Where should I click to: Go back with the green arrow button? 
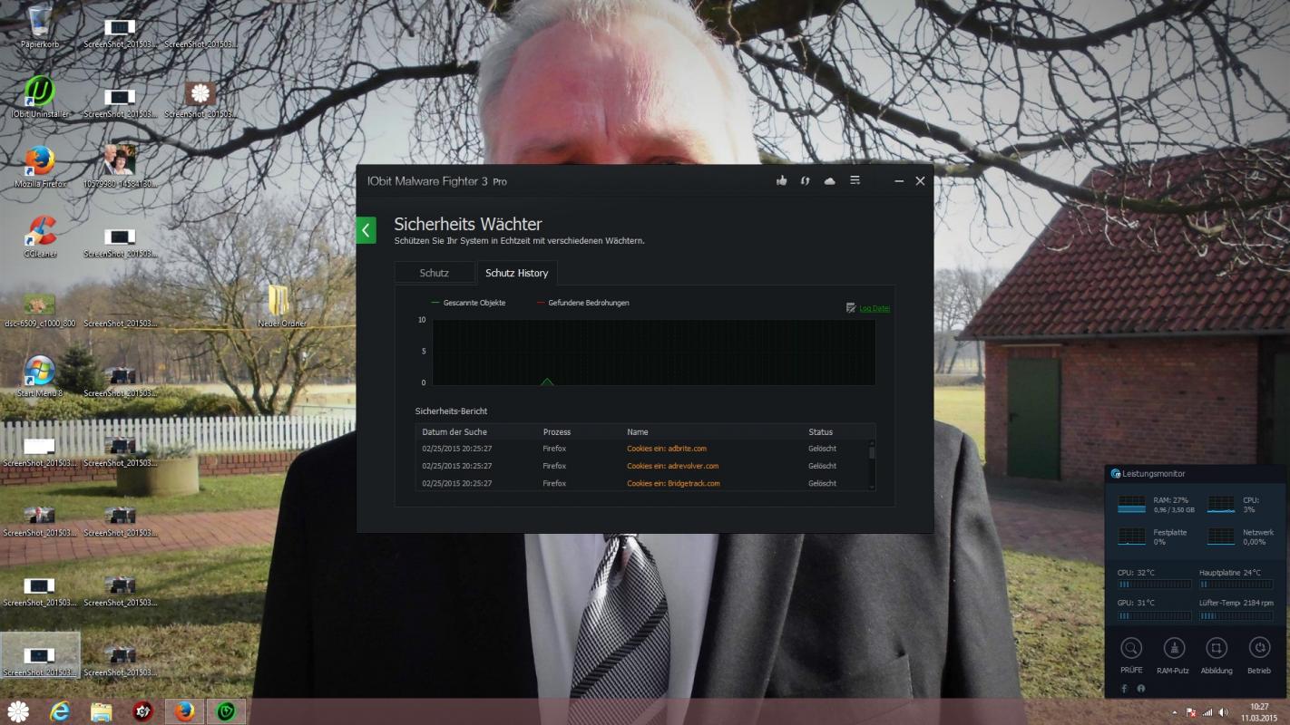(366, 230)
